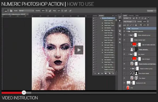Hide the Motion Symbols light layer
The height and width of the screenshot is (102, 158).
[x=124, y=40]
